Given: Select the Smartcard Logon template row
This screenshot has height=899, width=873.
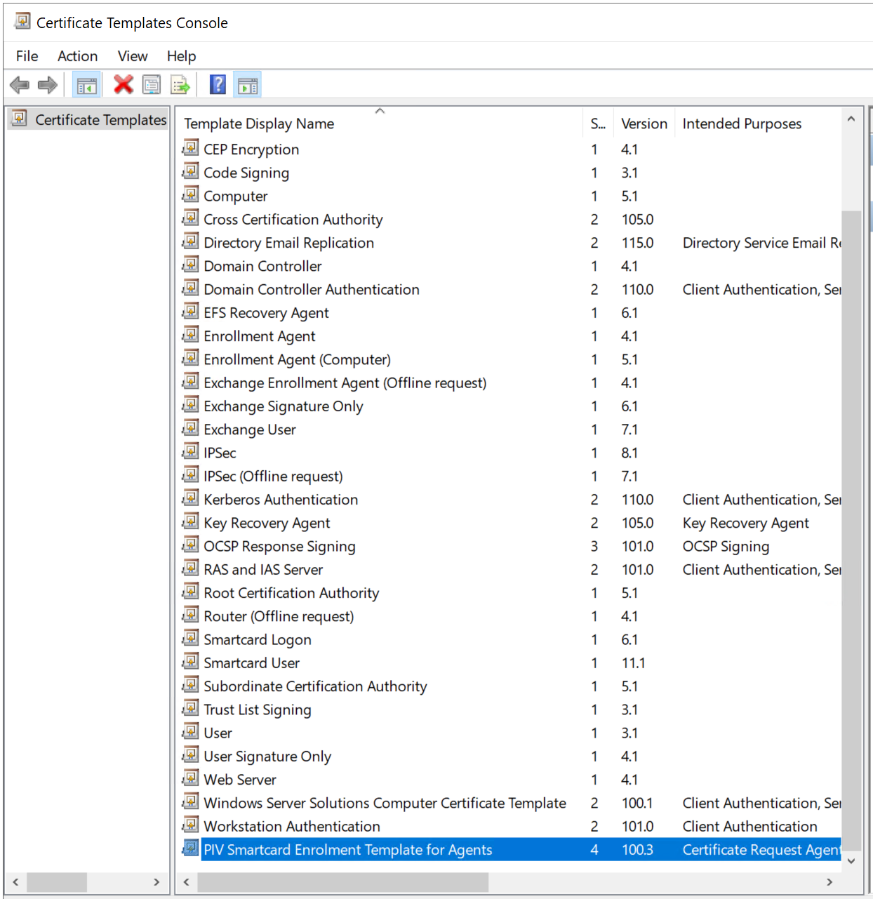Looking at the screenshot, I should click(258, 640).
